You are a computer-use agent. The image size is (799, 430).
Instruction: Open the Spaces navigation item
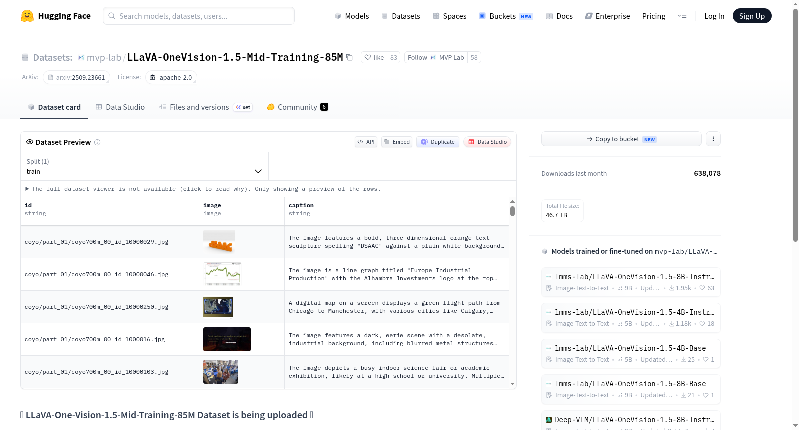coord(449,16)
